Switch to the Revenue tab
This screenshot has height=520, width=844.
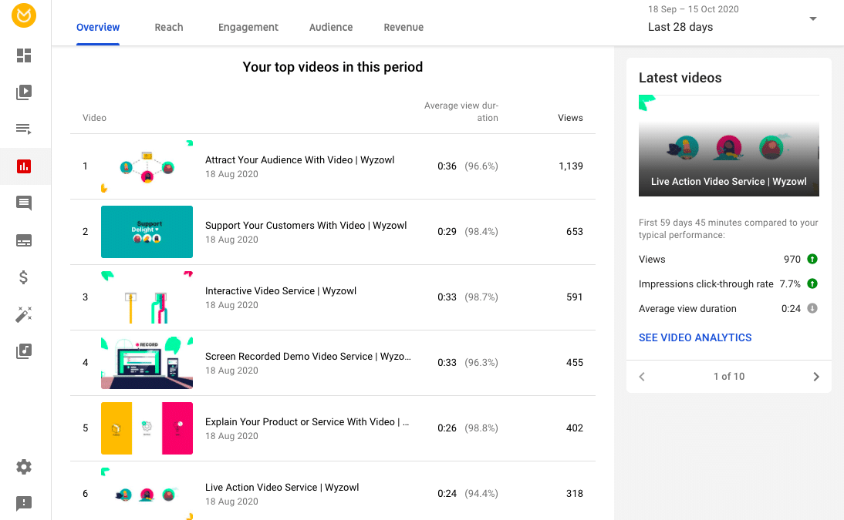[x=403, y=28]
